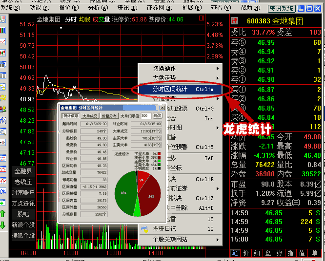Click the blue wavy lines chart icon

point(3,158)
